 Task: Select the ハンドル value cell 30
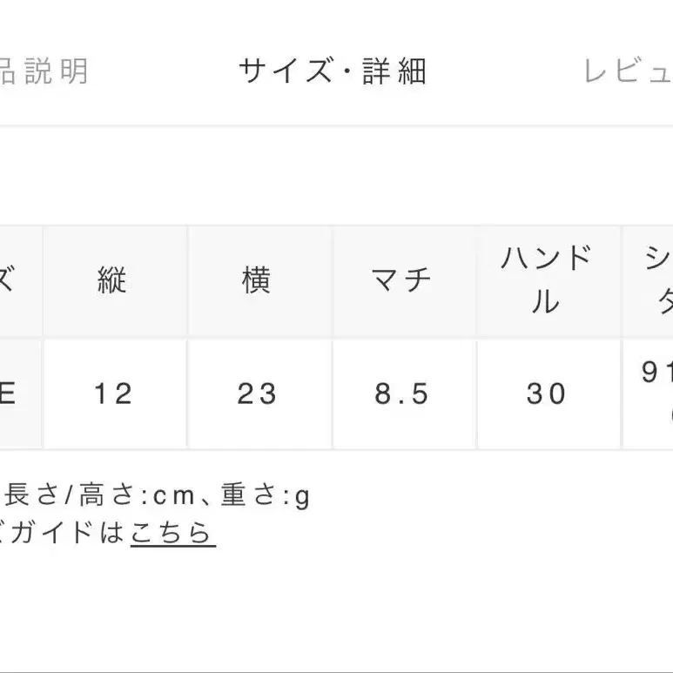coord(547,394)
